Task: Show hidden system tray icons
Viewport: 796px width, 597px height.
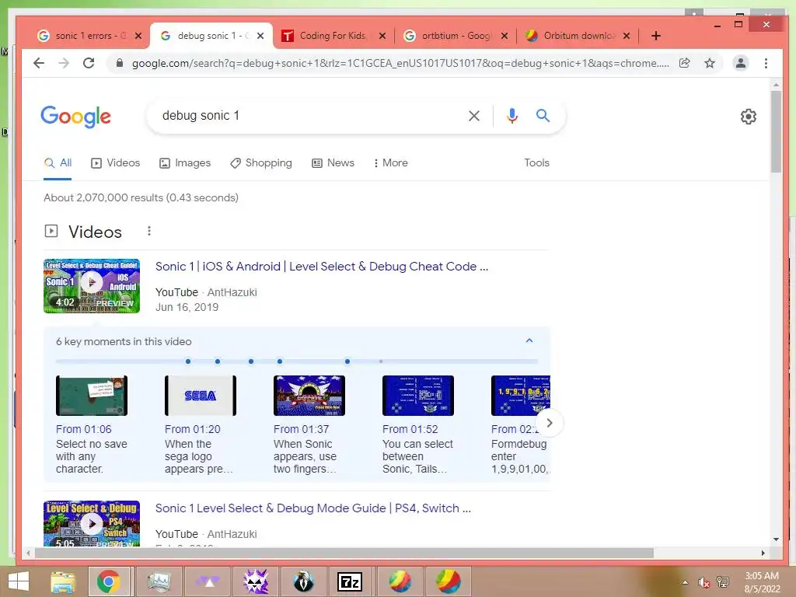Action: pos(686,582)
